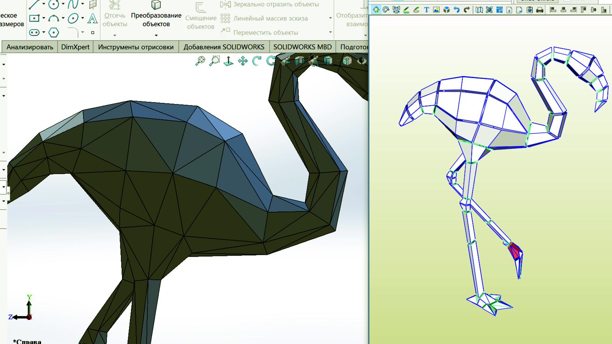The image size is (612, 344).
Task: Select the Arc sketch tool
Action: click(x=54, y=18)
